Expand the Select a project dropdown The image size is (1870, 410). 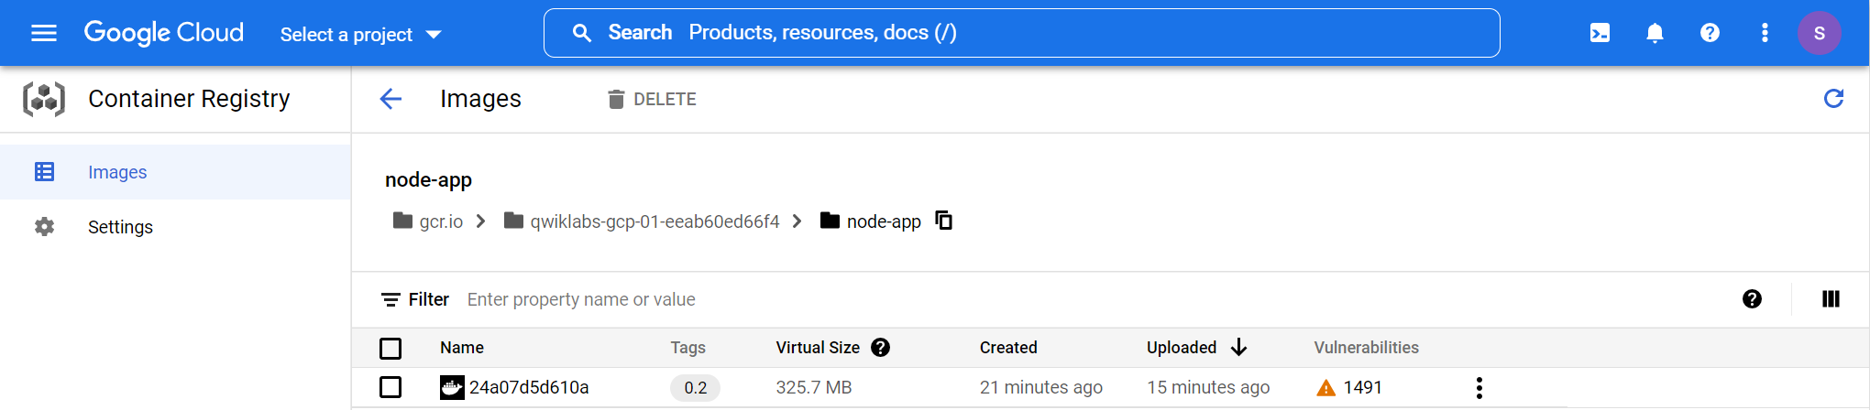coord(360,35)
